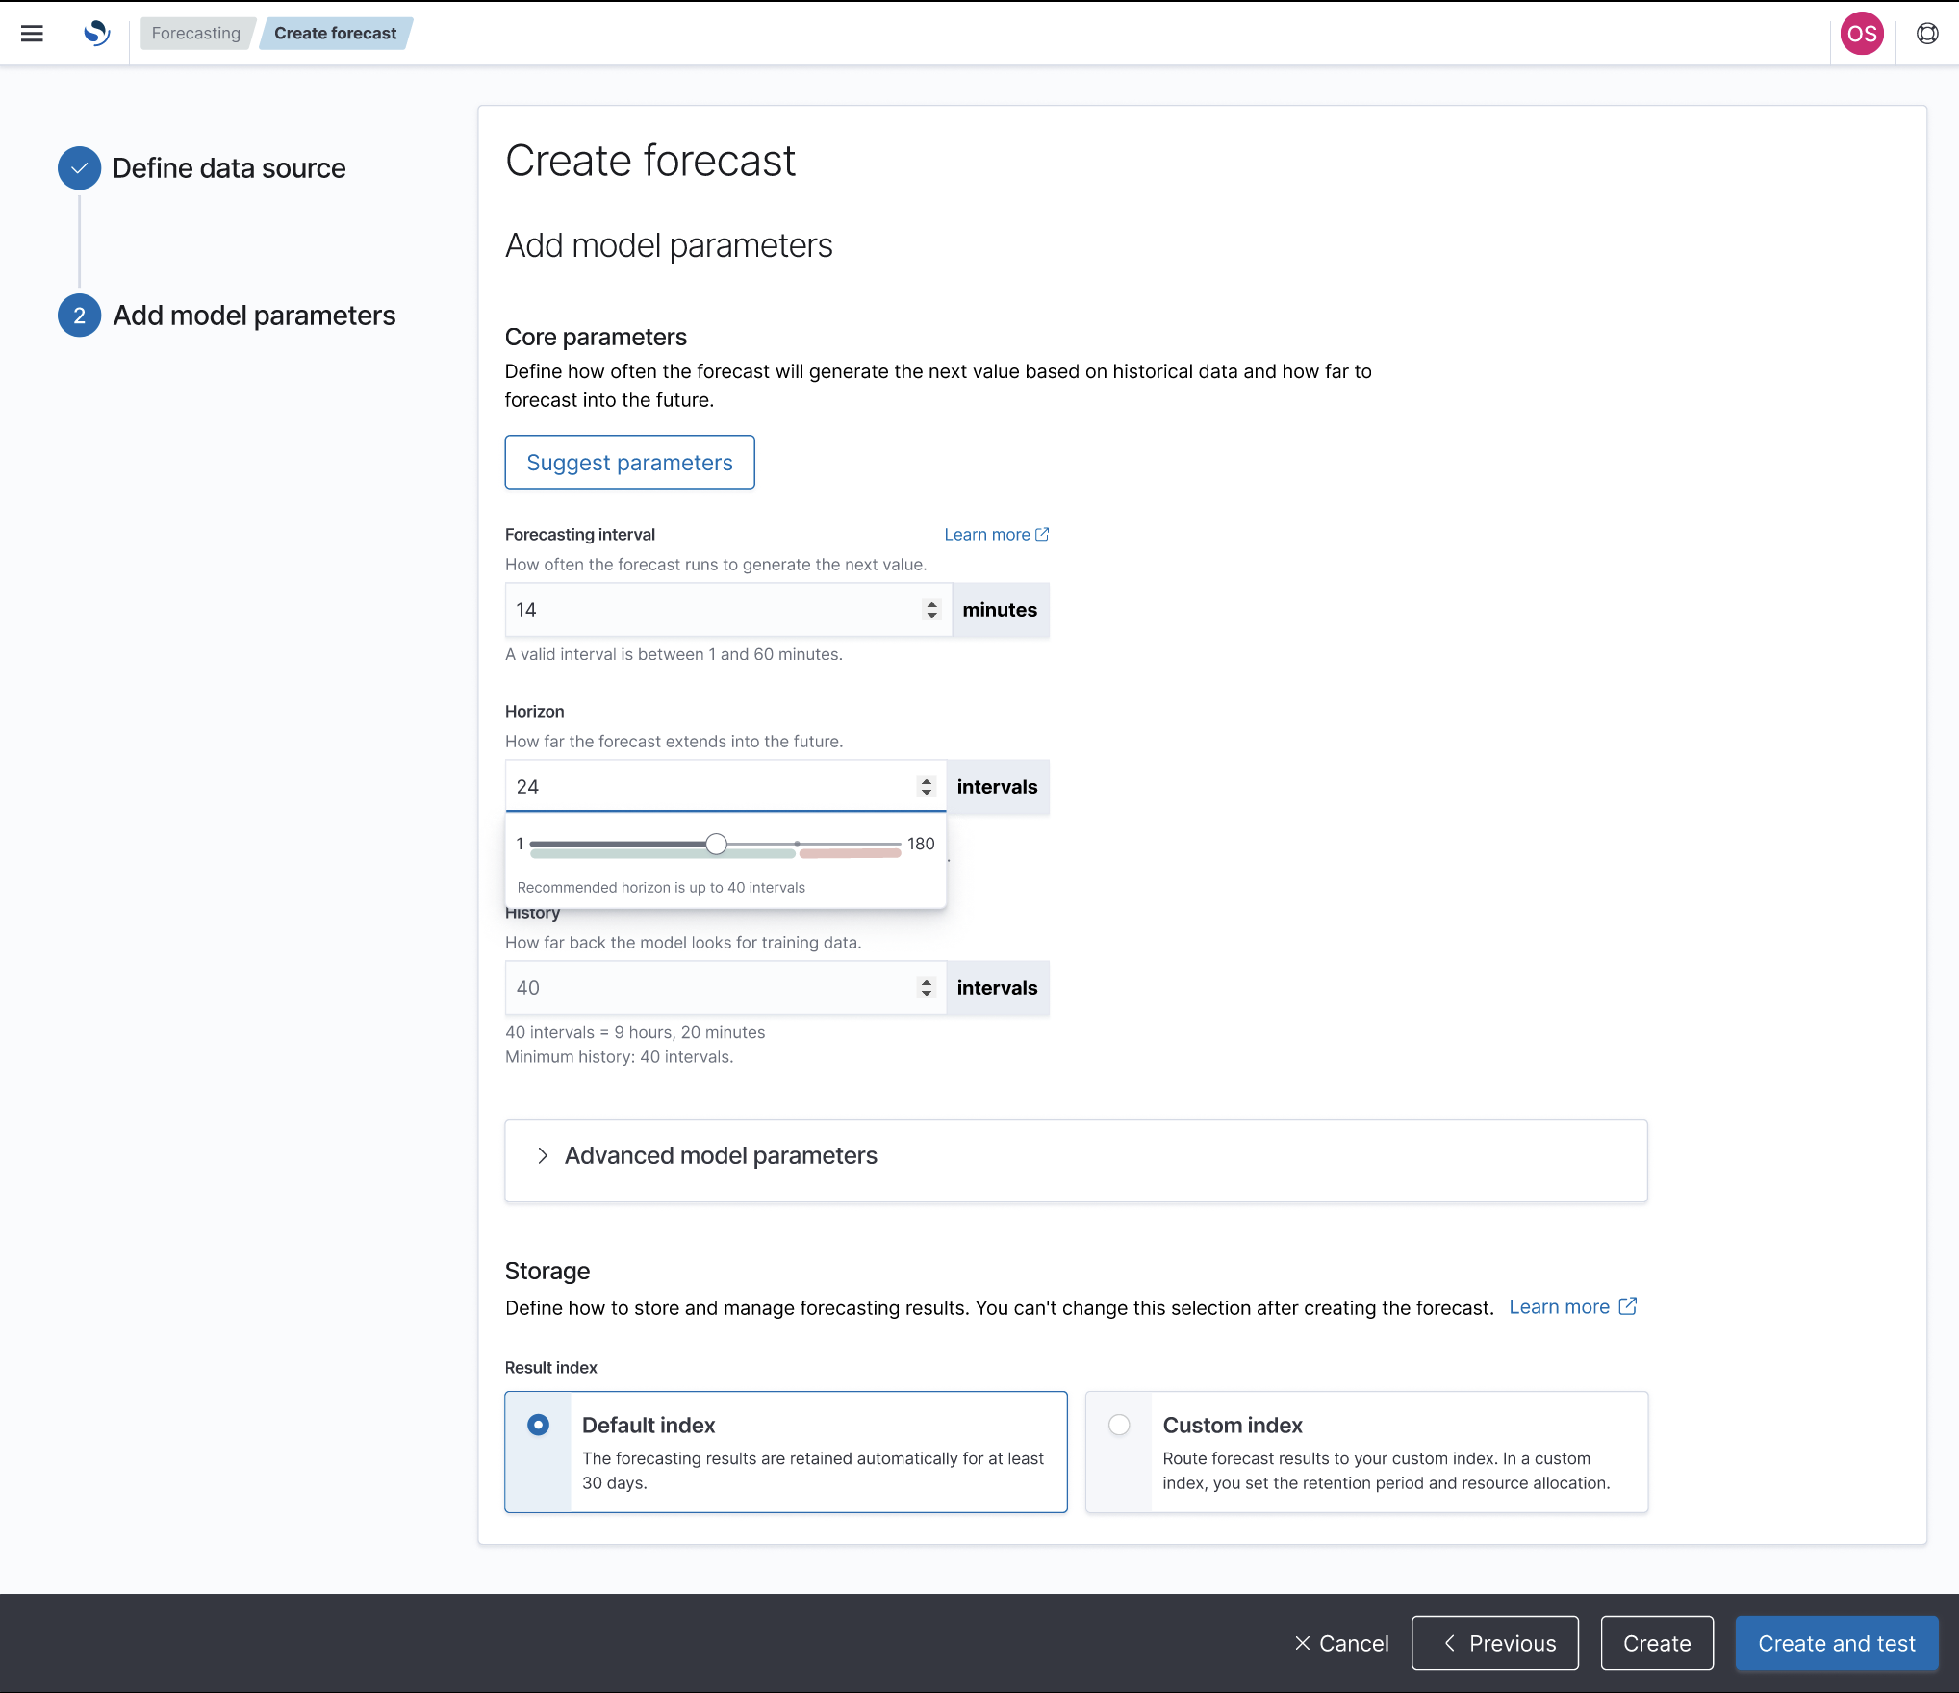Decrease the History value with its stepper arrow
Viewport: 1959px width, 1693px height.
coord(926,993)
